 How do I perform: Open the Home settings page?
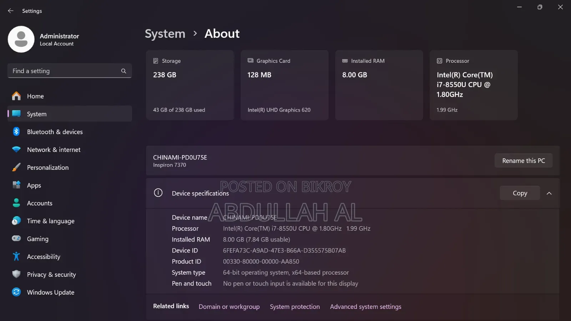(x=70, y=96)
